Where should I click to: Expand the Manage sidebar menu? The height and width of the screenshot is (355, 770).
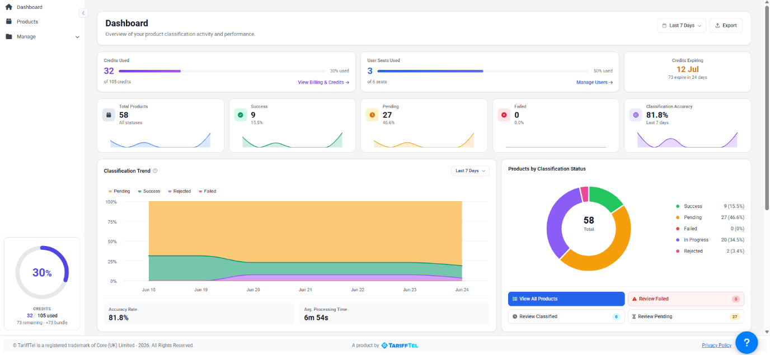[42, 36]
